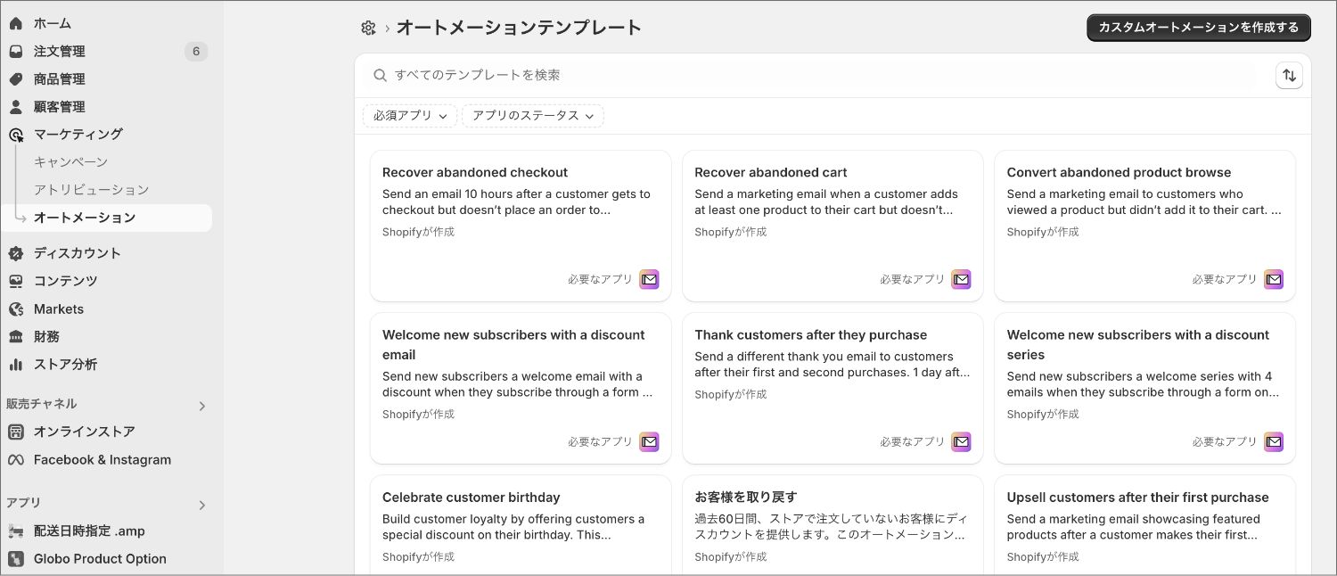The image size is (1337, 576).
Task: Click the online store icon beside オンラインストア
Action: [x=15, y=432]
